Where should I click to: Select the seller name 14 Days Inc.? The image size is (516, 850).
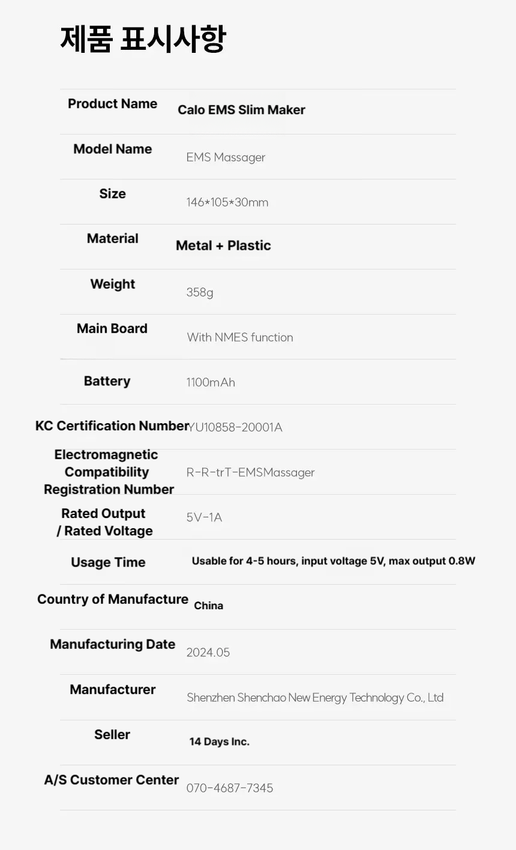click(x=219, y=742)
